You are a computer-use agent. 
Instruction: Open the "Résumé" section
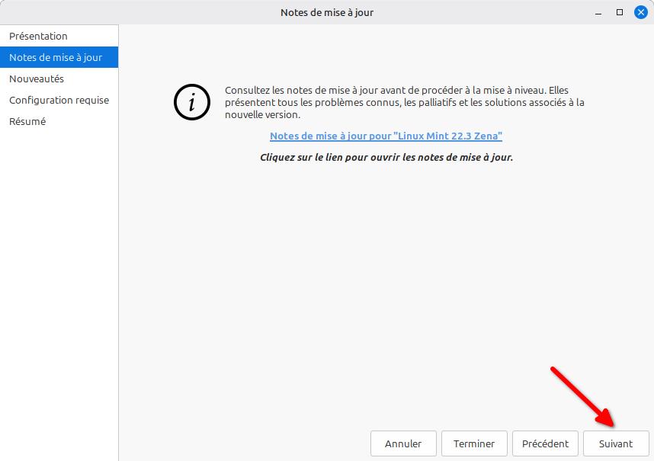pos(27,121)
